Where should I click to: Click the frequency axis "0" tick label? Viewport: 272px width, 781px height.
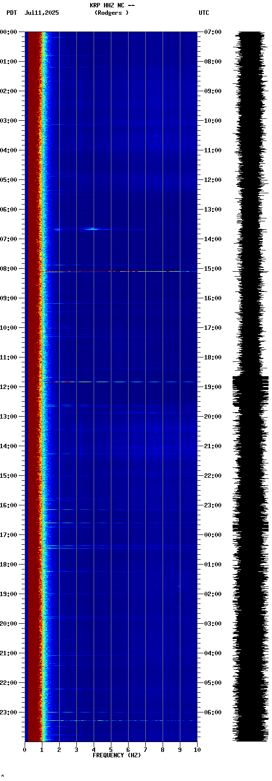click(x=25, y=750)
